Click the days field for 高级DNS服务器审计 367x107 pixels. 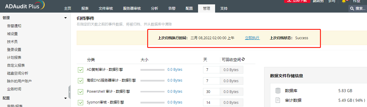(x=212, y=81)
